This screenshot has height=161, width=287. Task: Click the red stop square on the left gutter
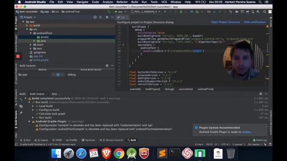(x=18, y=56)
